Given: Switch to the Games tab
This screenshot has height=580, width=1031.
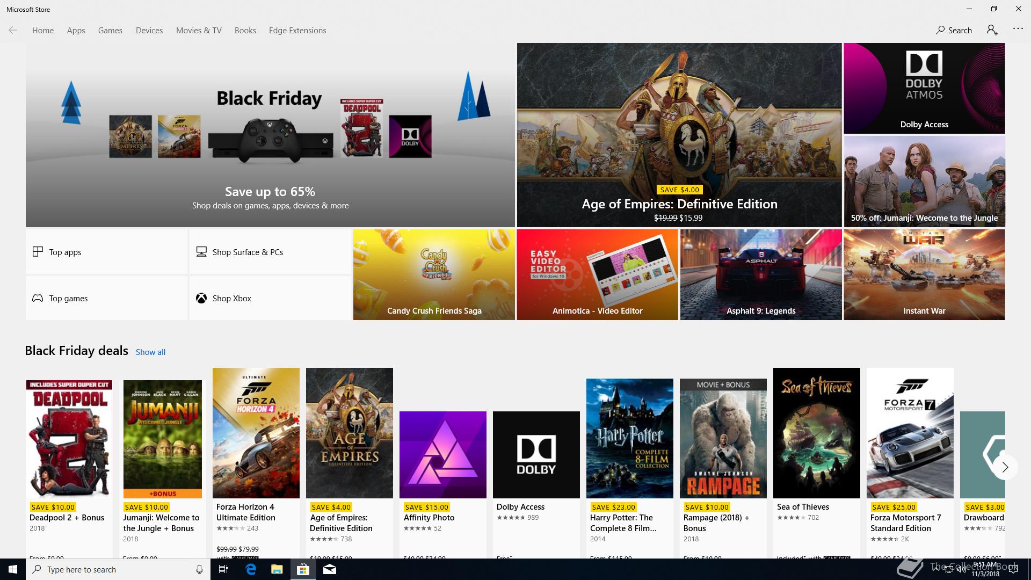Looking at the screenshot, I should pyautogui.click(x=110, y=31).
